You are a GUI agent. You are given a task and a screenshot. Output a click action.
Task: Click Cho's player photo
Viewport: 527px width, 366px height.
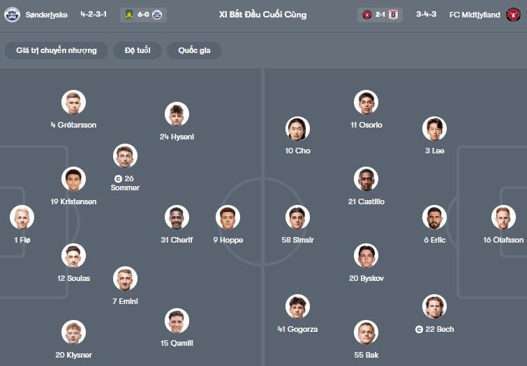(298, 128)
